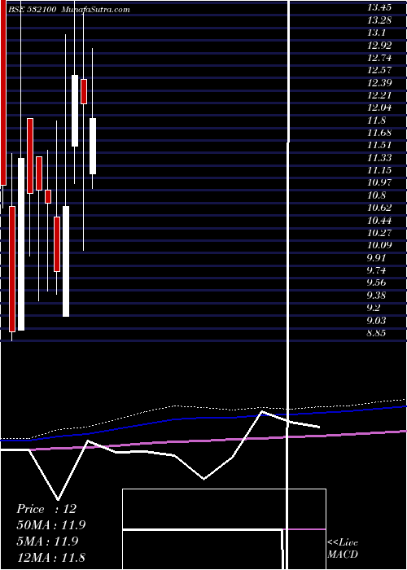
Task: Click the '12MA : 11.8' readout
Action: click(51, 557)
